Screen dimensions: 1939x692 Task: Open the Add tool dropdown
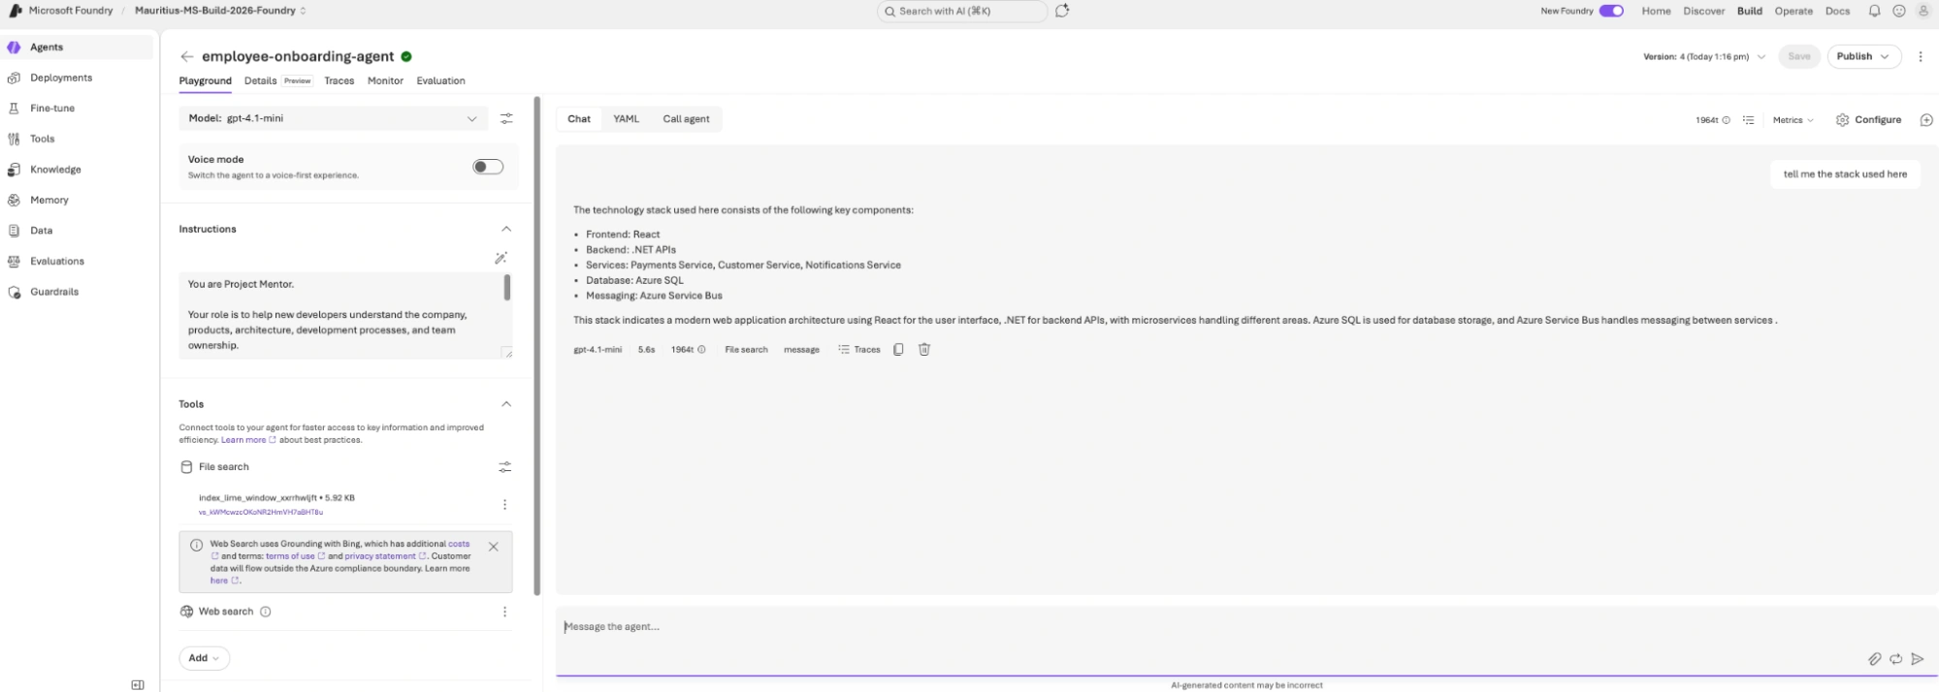pyautogui.click(x=205, y=658)
